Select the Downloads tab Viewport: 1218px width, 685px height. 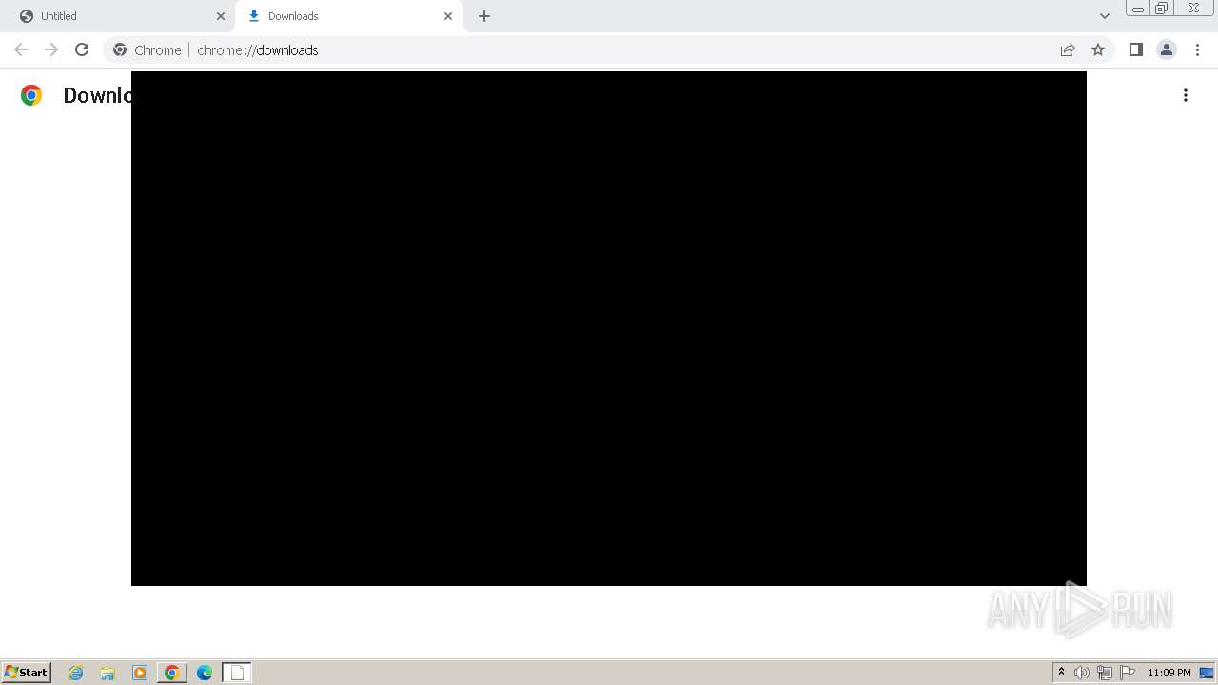tap(349, 16)
